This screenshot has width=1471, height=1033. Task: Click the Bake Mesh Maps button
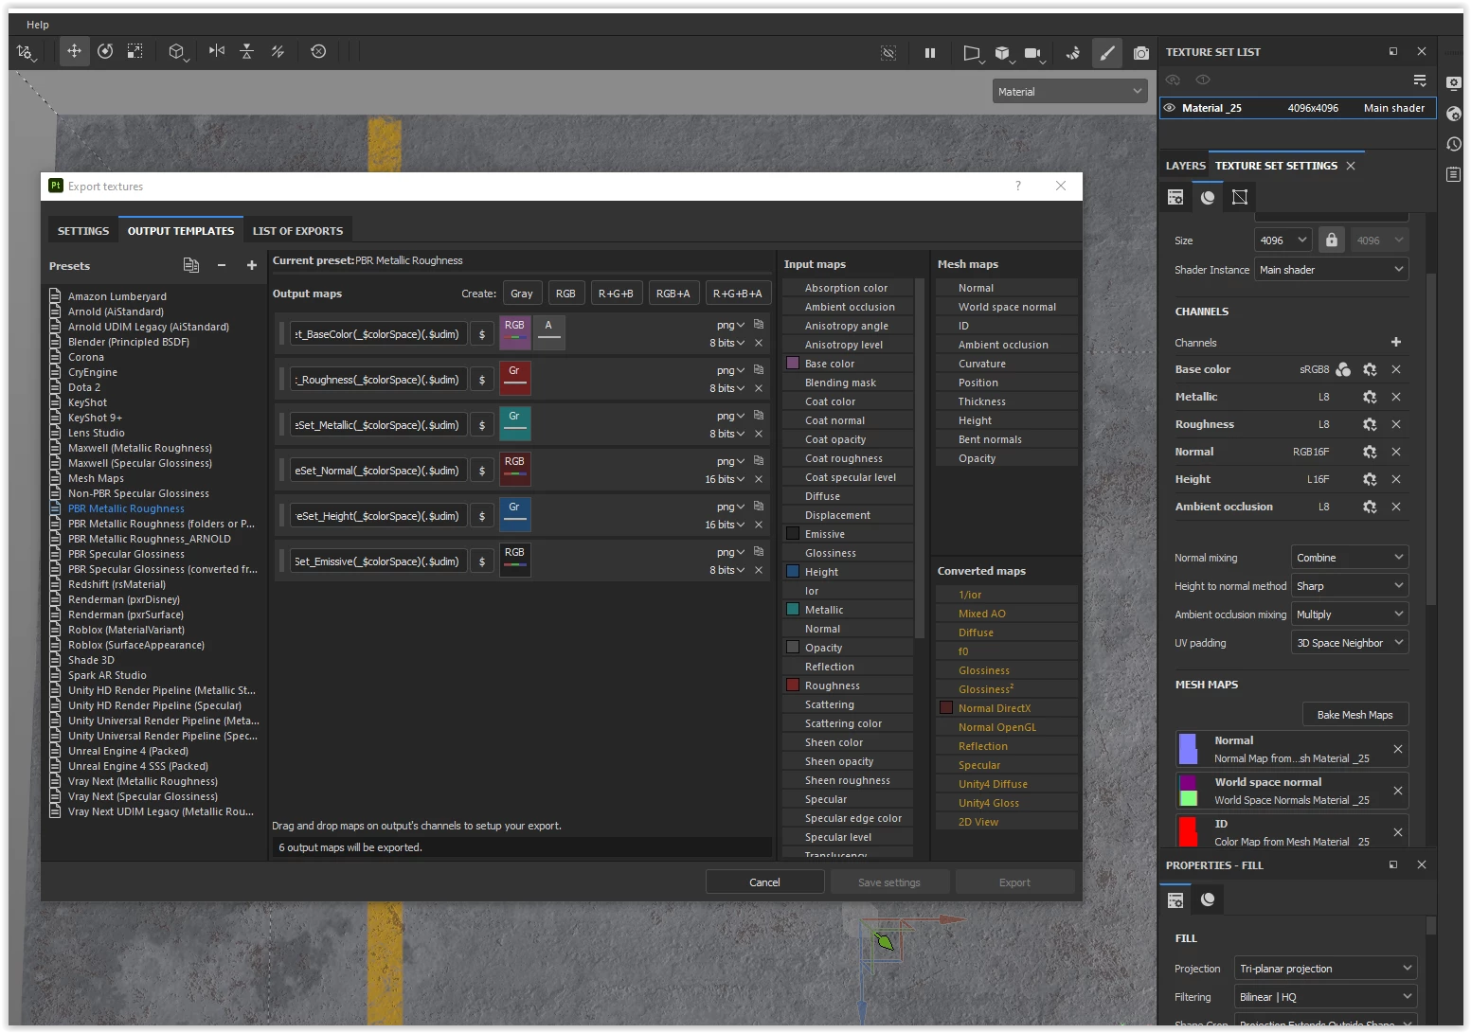click(1354, 715)
